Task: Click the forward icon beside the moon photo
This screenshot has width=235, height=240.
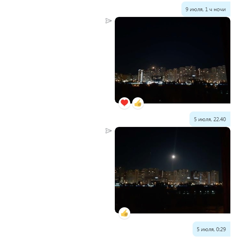Action: [108, 131]
